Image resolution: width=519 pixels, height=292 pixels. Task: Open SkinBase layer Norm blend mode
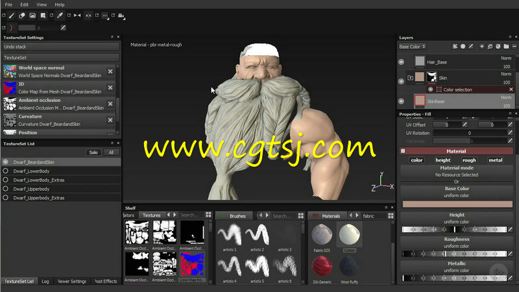click(506, 97)
